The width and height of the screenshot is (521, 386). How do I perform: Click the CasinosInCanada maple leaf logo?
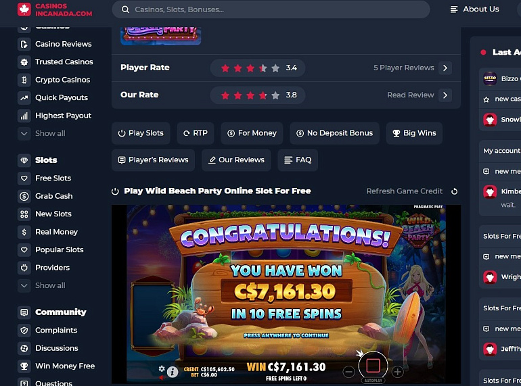pyautogui.click(x=24, y=9)
